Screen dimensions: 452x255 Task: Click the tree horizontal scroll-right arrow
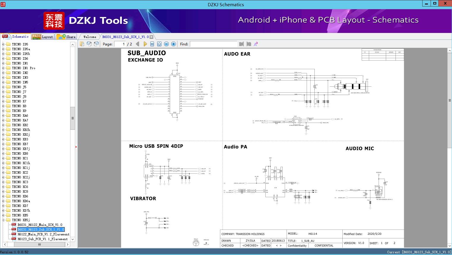[67, 244]
